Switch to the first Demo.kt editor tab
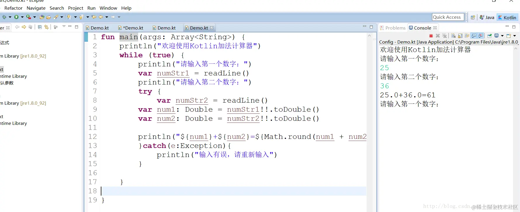This screenshot has width=520, height=212. 97,28
